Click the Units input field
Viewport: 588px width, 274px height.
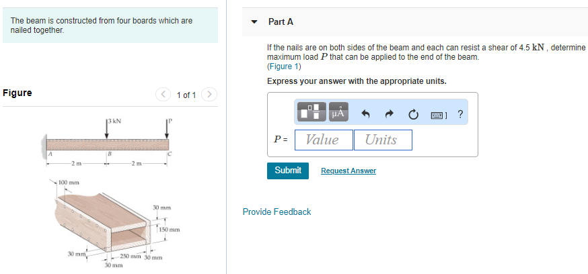click(x=382, y=140)
